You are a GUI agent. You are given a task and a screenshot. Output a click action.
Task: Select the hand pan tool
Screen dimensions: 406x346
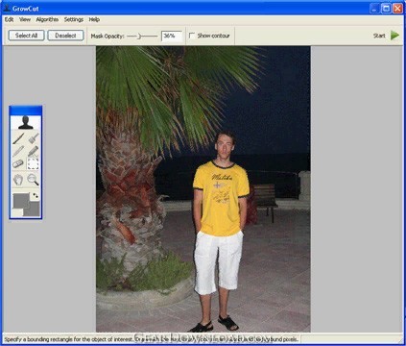[x=18, y=179]
